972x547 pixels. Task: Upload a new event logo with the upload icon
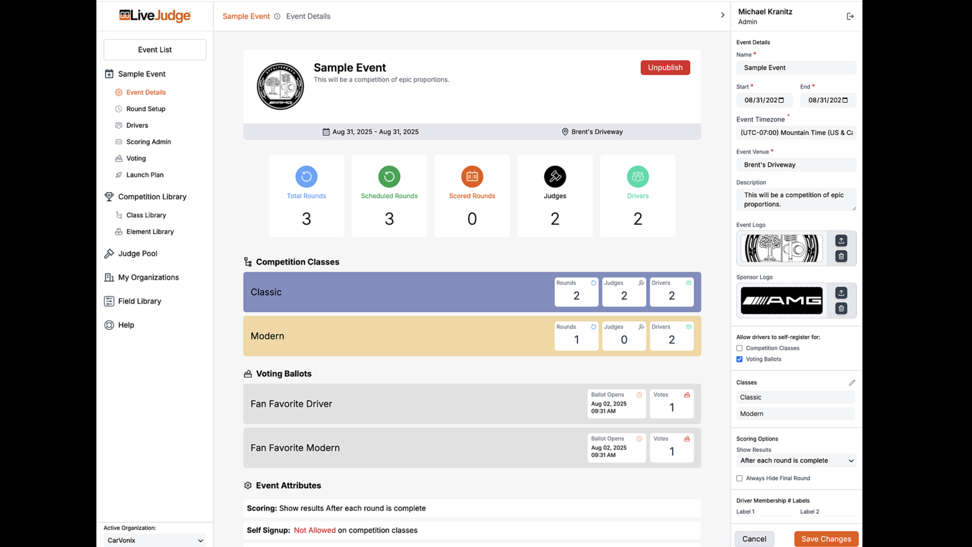[841, 241]
